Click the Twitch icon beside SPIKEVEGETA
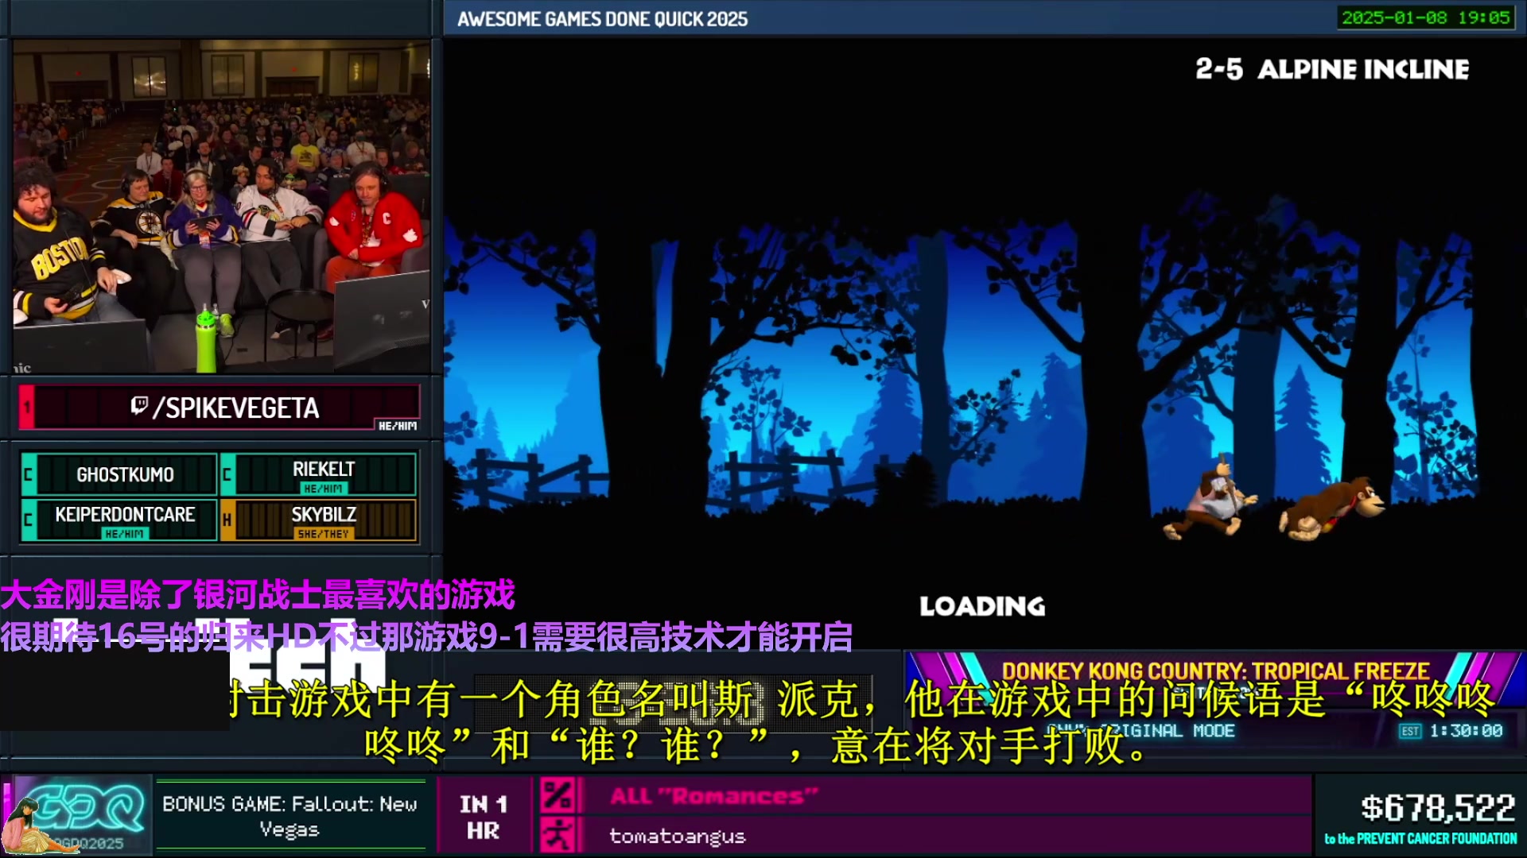 click(x=139, y=406)
